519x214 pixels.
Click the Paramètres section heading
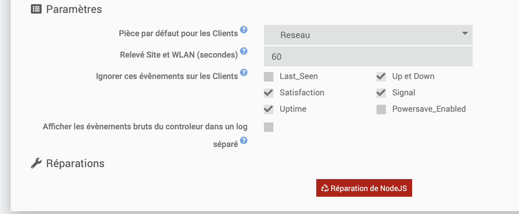click(x=74, y=9)
